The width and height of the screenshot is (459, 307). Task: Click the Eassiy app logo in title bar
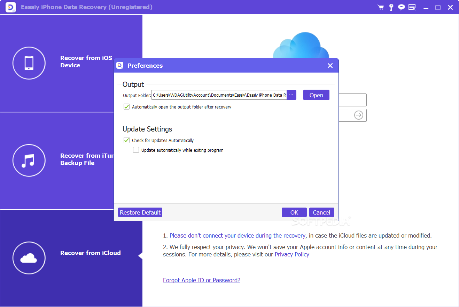[10, 7]
